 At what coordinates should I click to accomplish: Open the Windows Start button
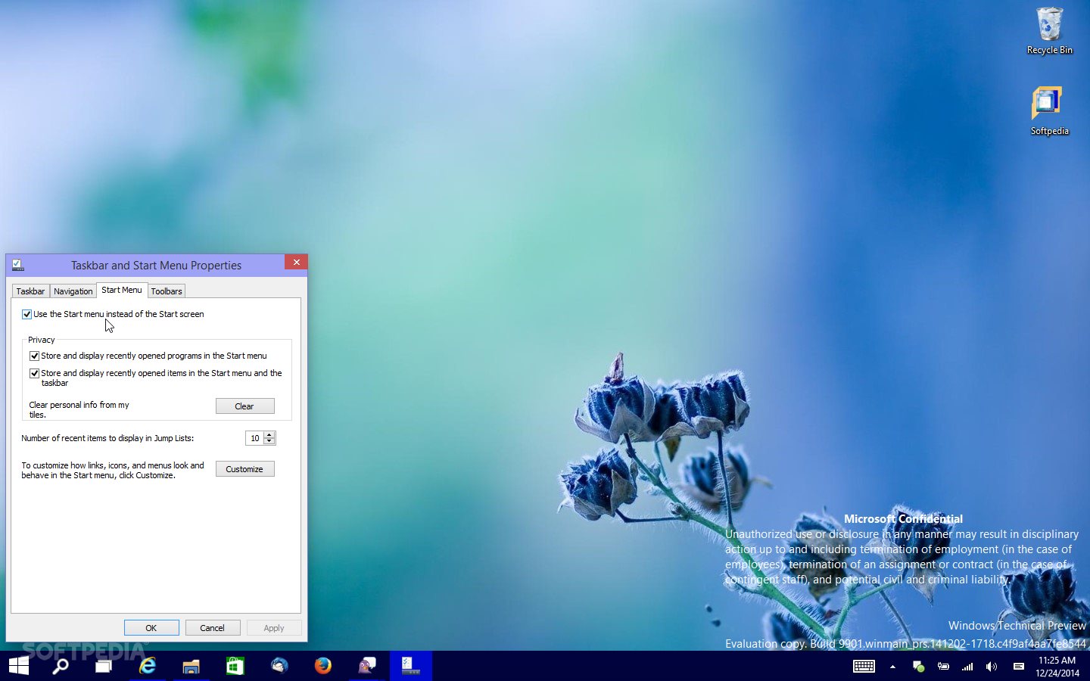pyautogui.click(x=19, y=666)
